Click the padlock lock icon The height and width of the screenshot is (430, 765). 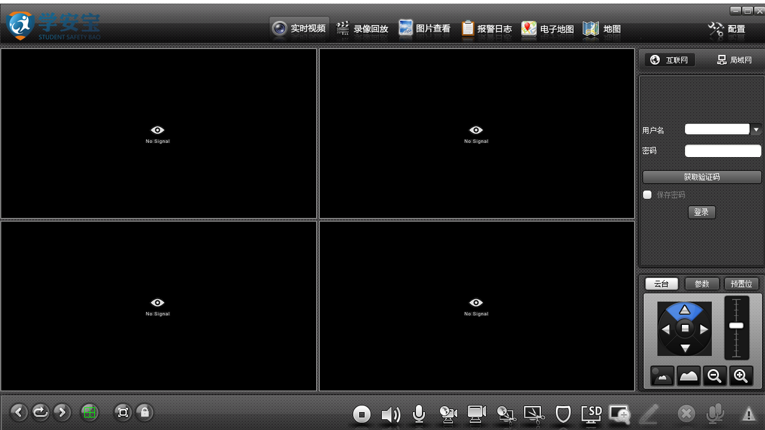pos(144,412)
